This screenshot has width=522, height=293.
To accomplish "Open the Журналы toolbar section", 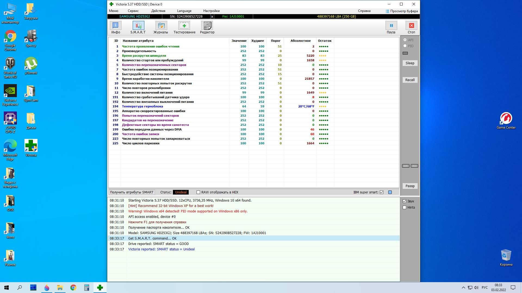I will 161,27.
